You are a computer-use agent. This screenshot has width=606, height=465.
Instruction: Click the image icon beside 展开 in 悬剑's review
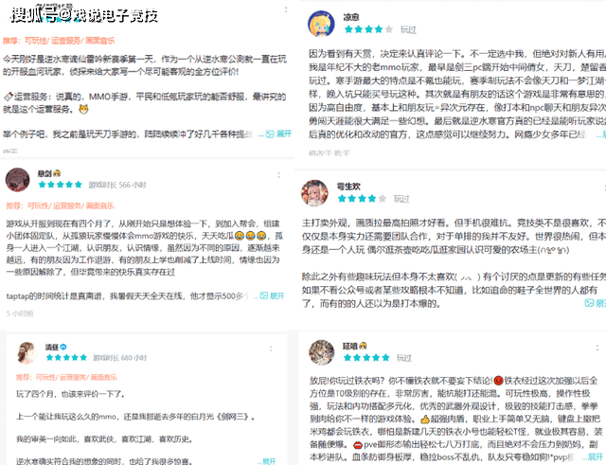click(x=263, y=295)
